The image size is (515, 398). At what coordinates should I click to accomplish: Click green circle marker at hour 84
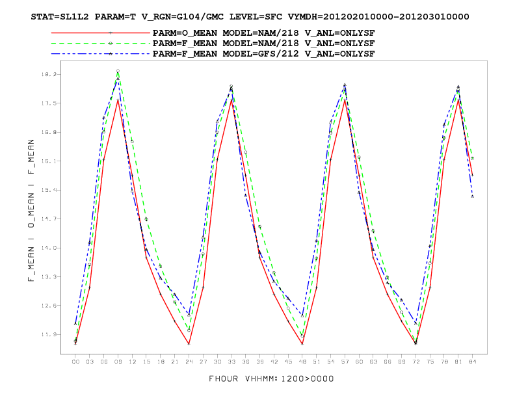tap(473, 158)
